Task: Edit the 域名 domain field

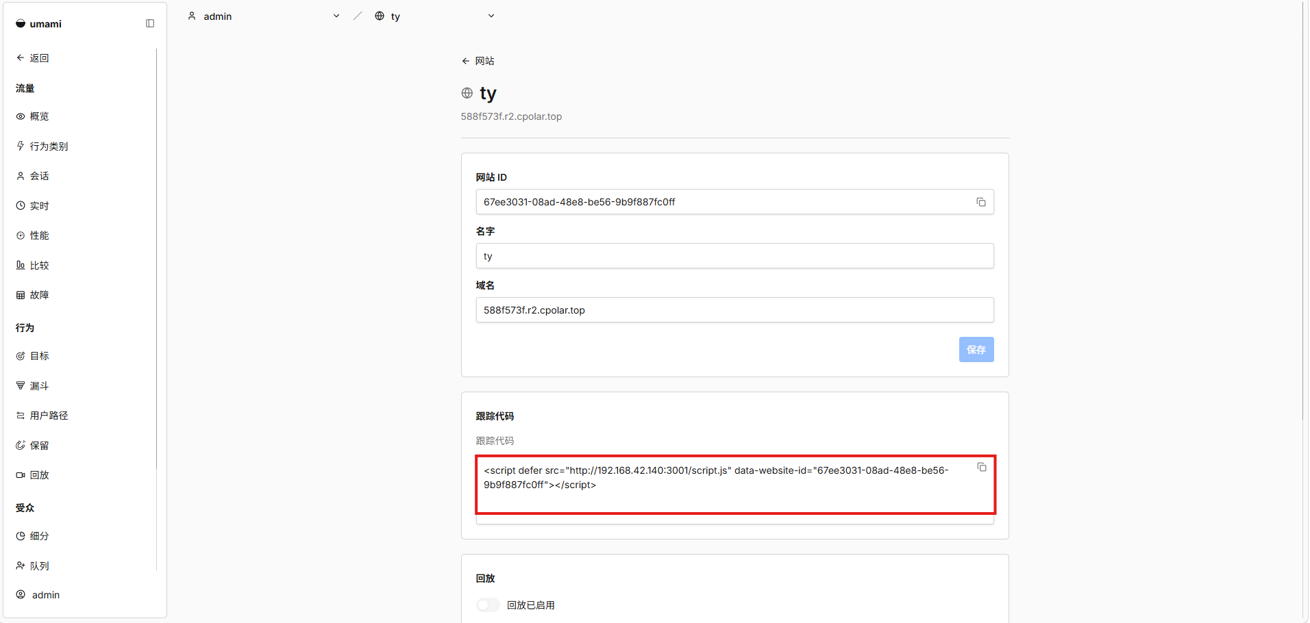Action: pyautogui.click(x=734, y=310)
